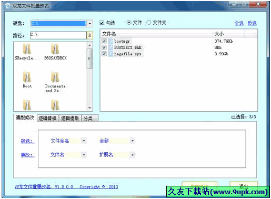Select the Boot folder icon

pyautogui.click(x=27, y=77)
